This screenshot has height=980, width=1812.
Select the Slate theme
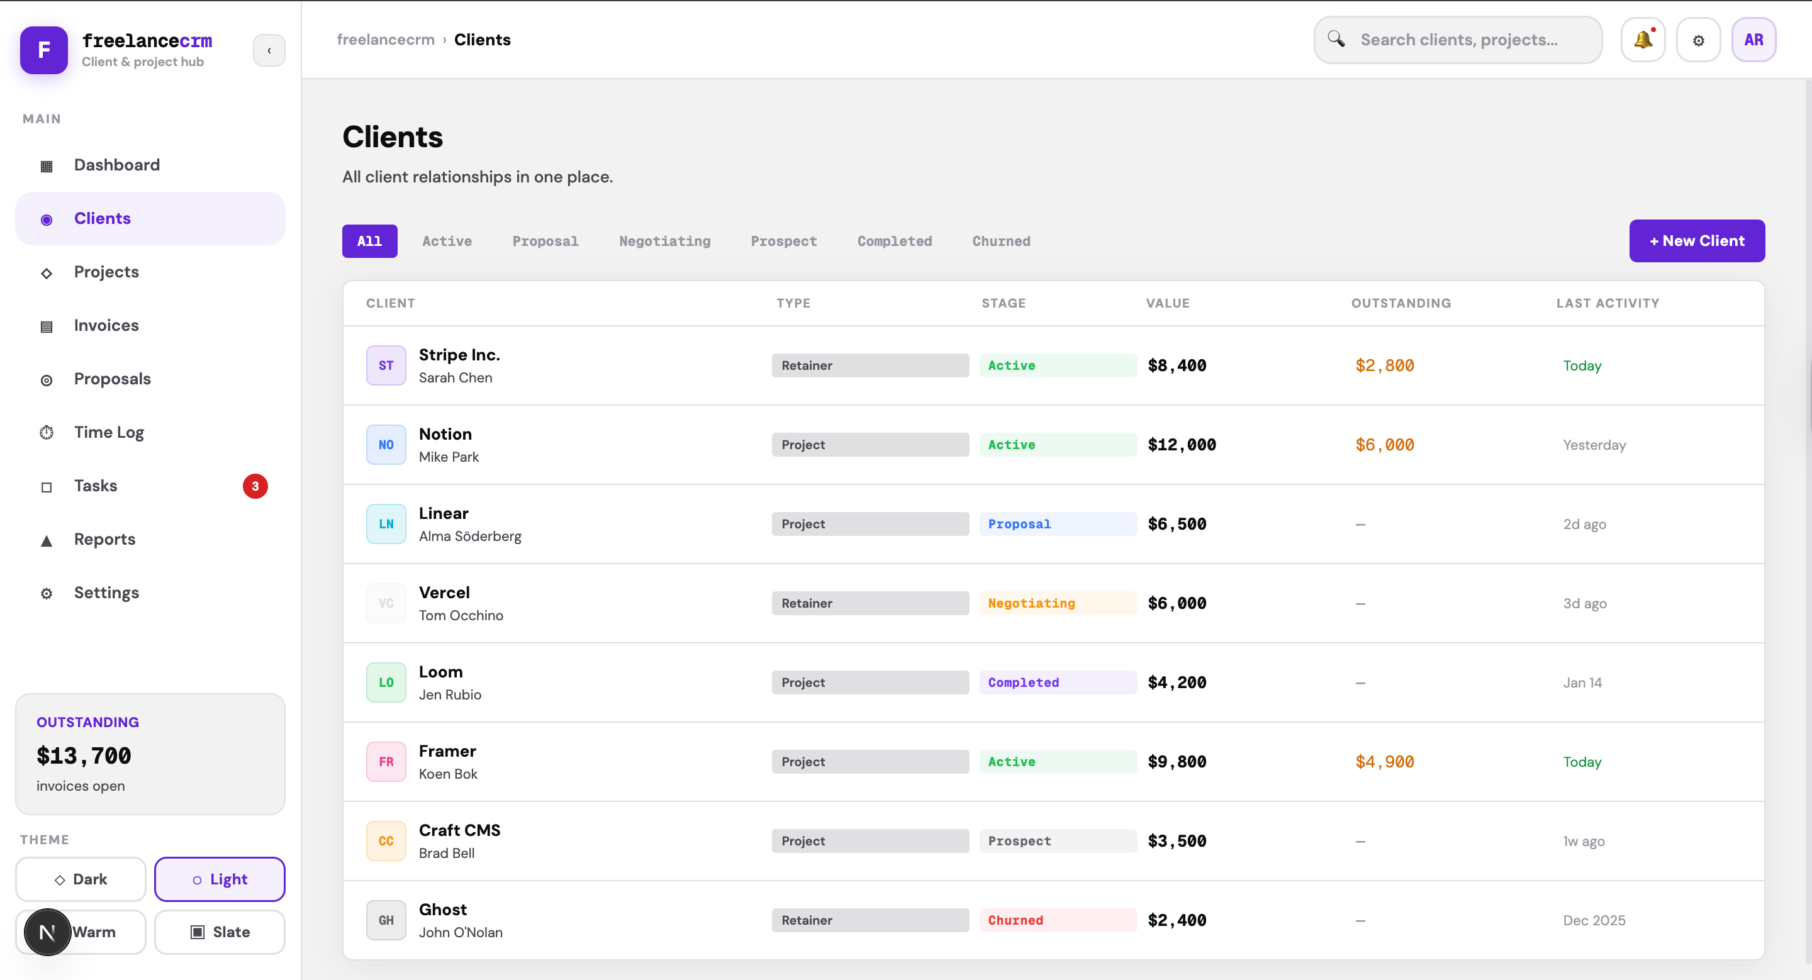(x=220, y=932)
